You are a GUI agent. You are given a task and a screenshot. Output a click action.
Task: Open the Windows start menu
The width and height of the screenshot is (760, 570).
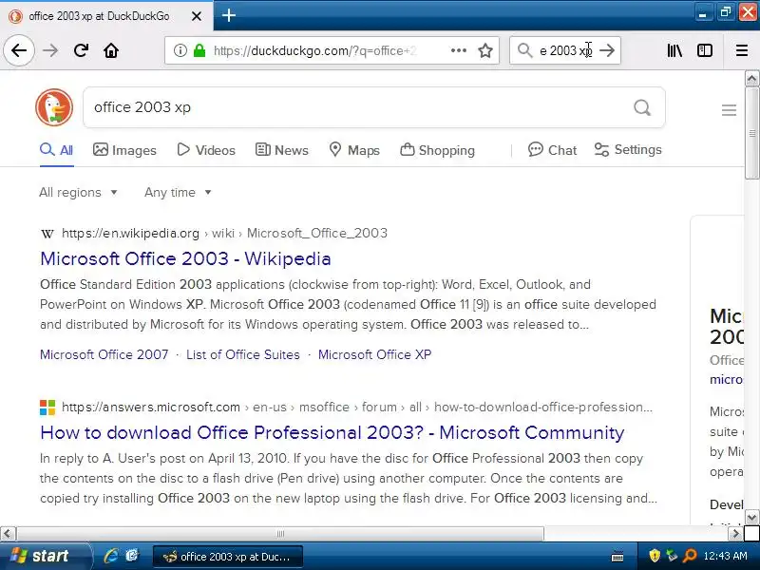(46, 556)
